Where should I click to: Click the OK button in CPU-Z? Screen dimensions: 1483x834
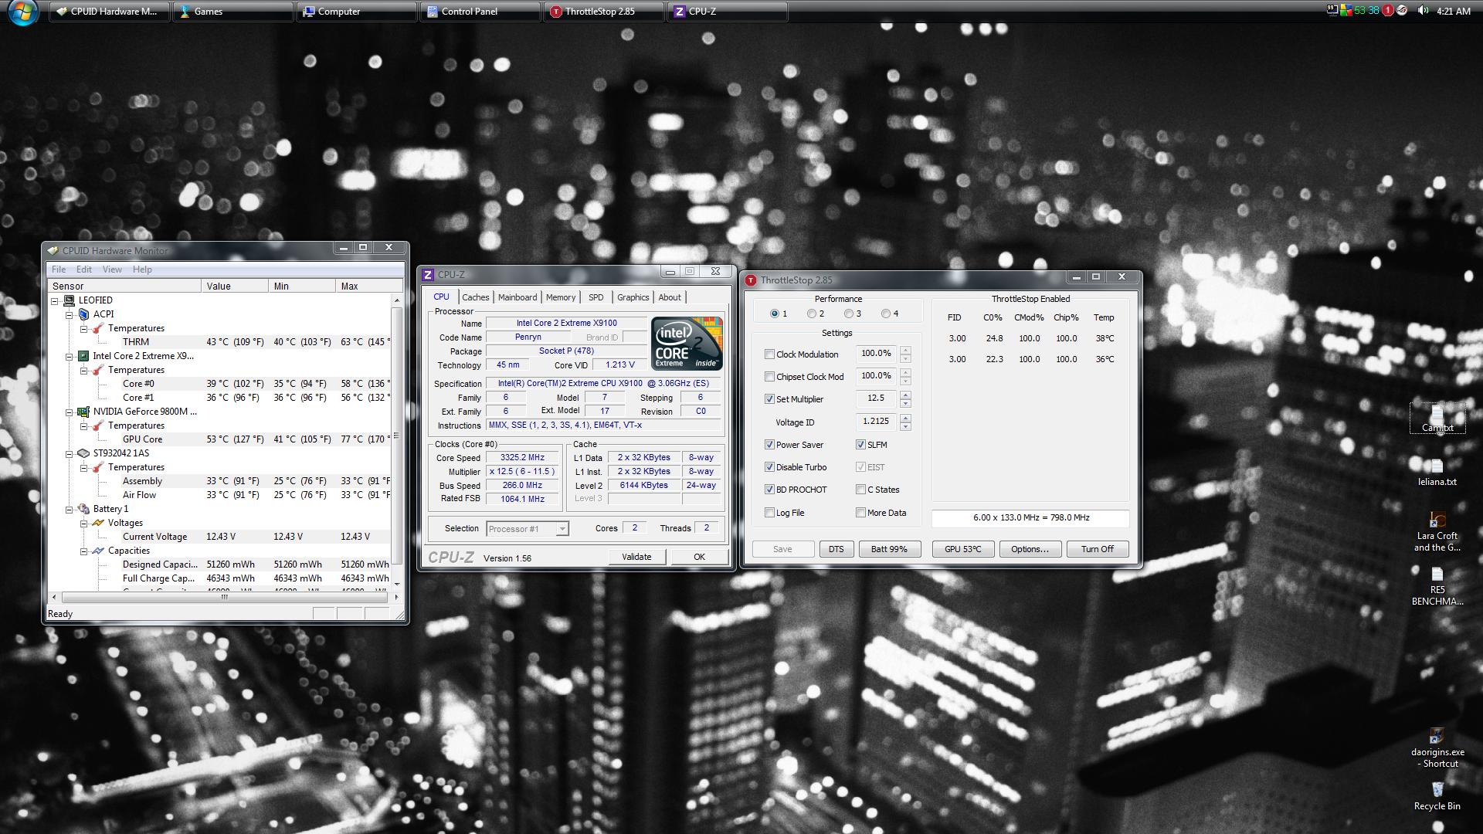coord(699,557)
